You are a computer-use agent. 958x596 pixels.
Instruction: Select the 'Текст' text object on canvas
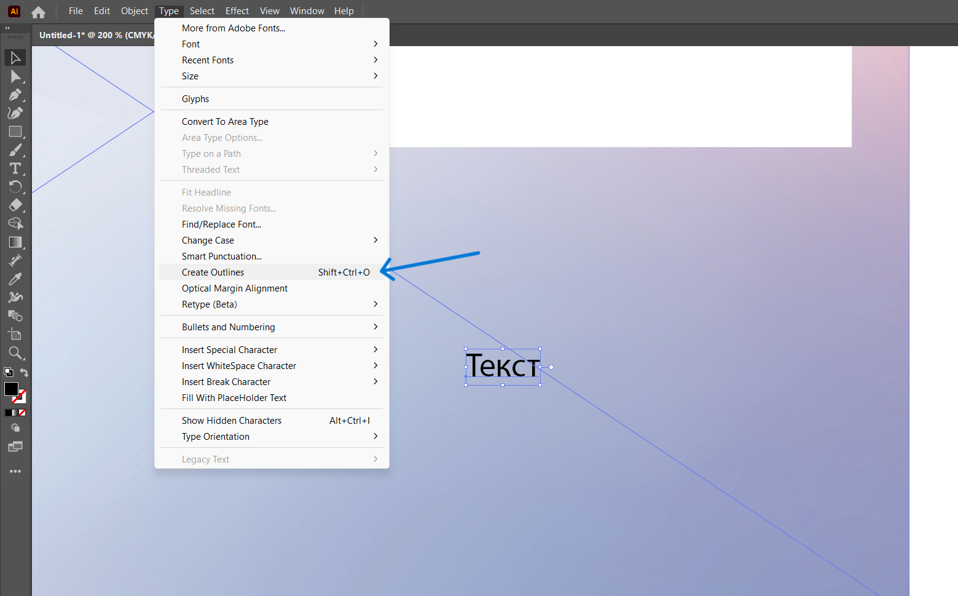coord(503,367)
